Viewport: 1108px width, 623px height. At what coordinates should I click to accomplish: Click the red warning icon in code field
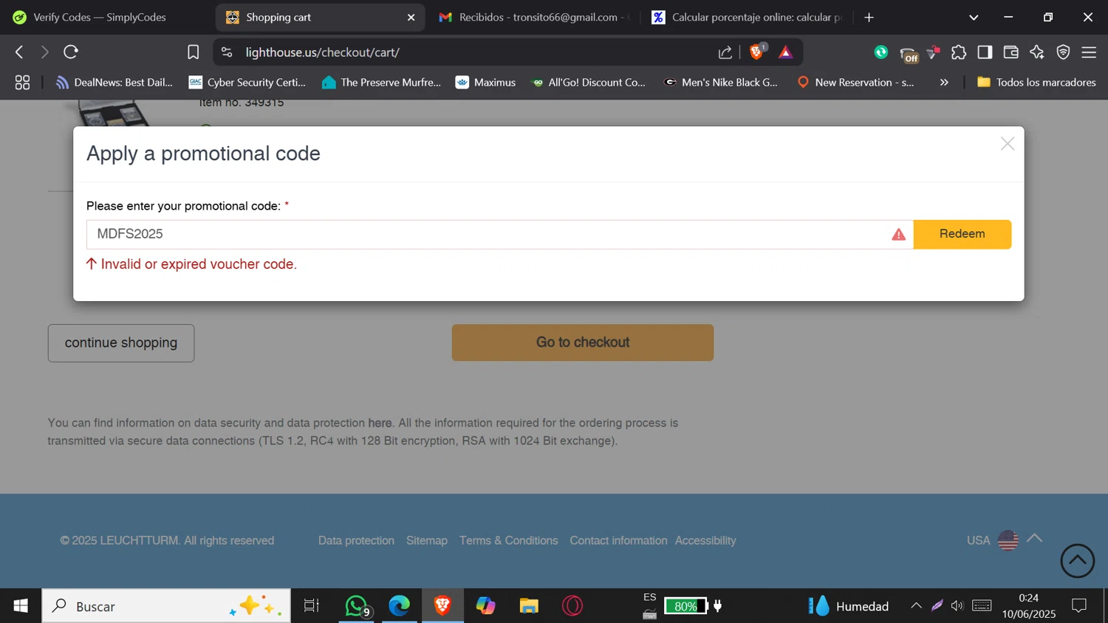point(898,235)
